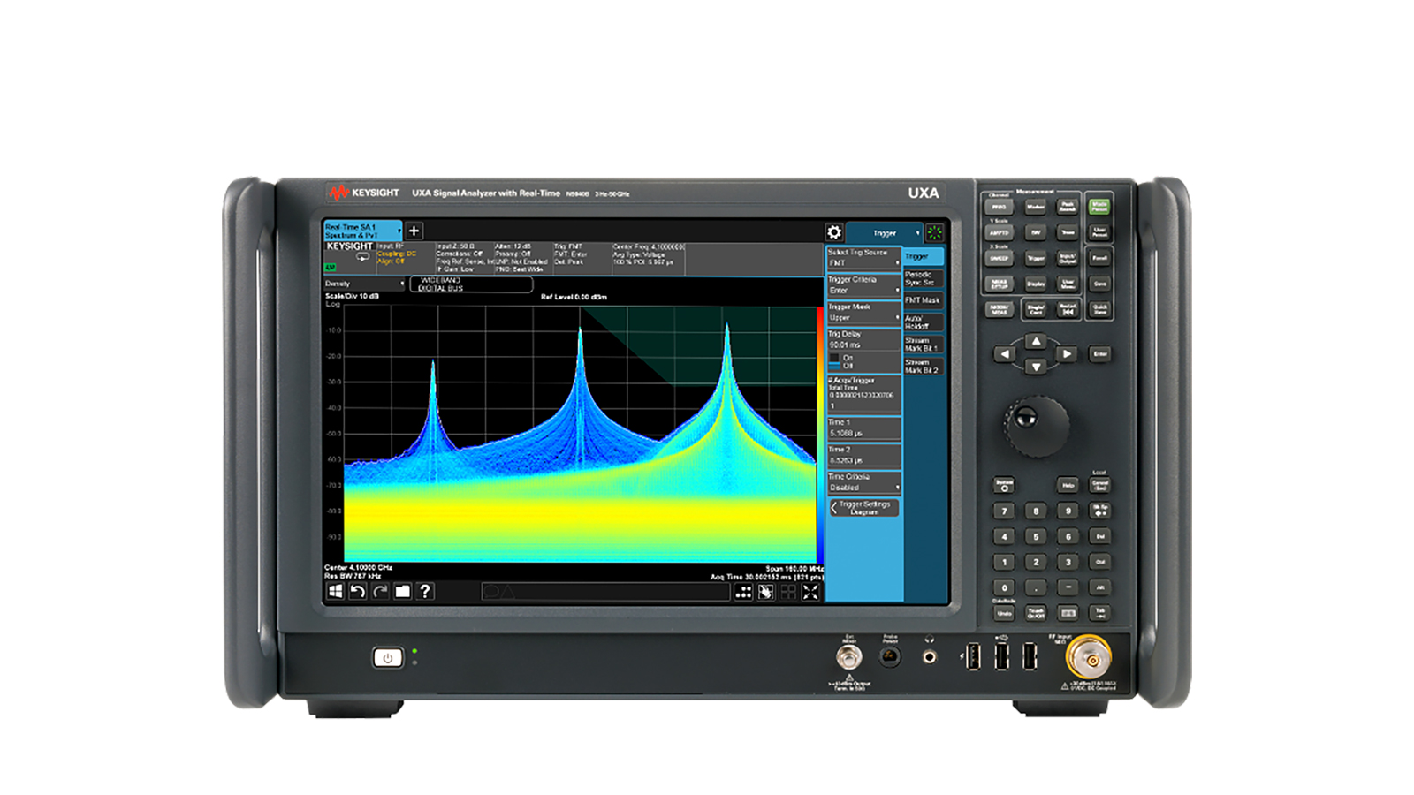The height and width of the screenshot is (795, 1414).
Task: Click the green LXI indicator
Action: [x=331, y=267]
